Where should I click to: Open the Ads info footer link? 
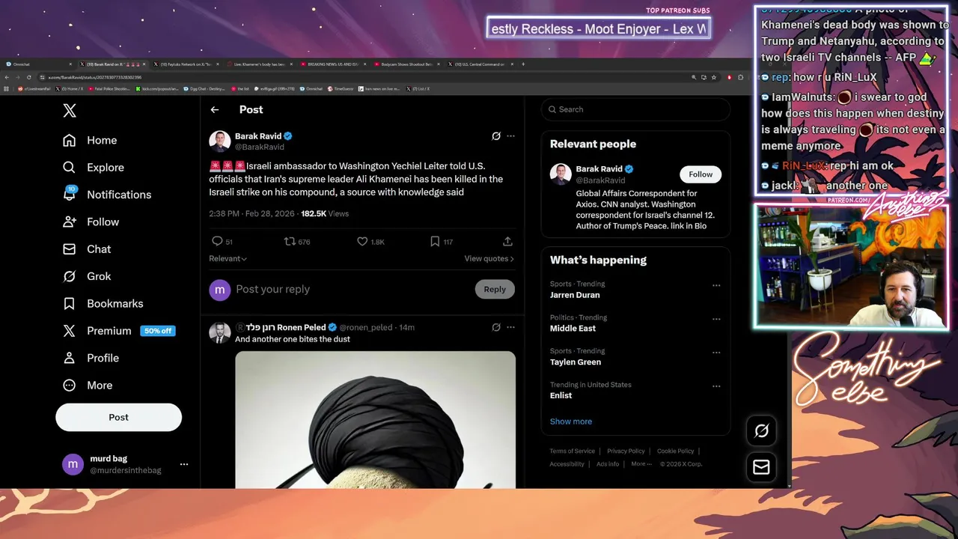pos(608,464)
